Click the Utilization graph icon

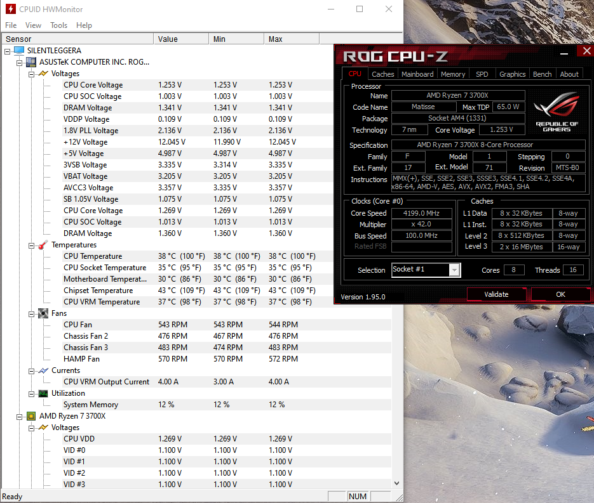44,393
